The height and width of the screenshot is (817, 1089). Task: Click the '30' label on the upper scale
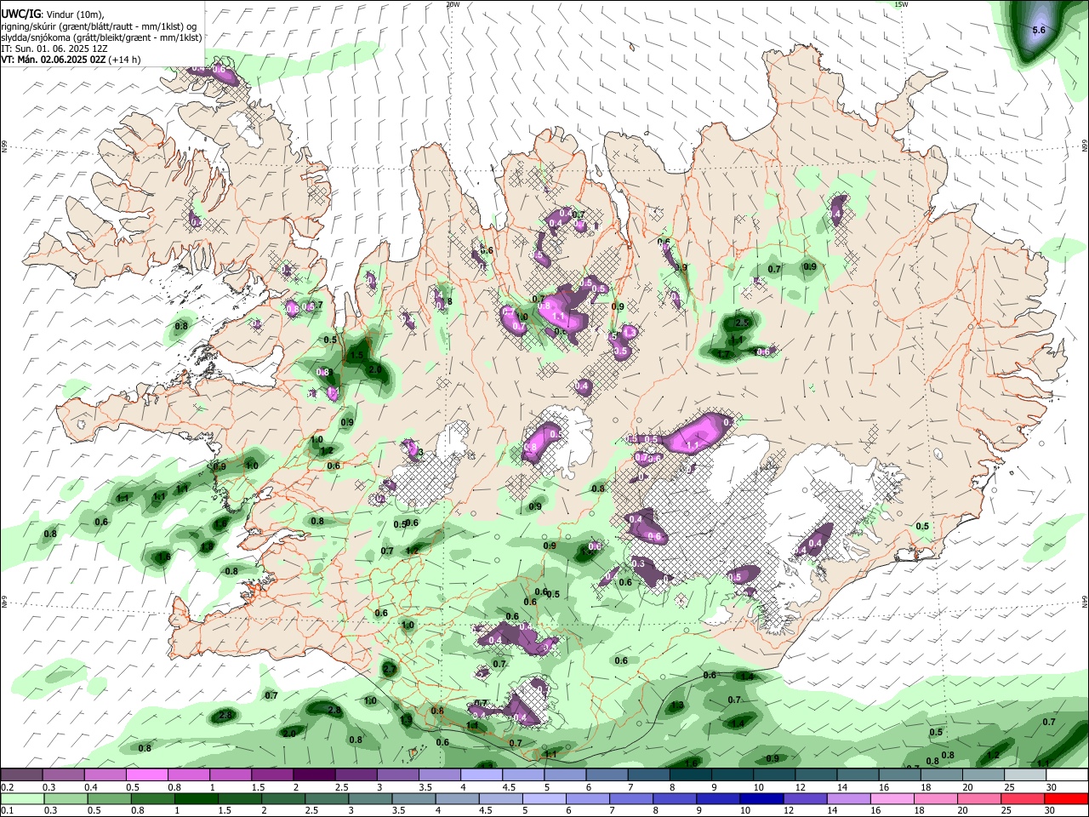(x=1052, y=787)
